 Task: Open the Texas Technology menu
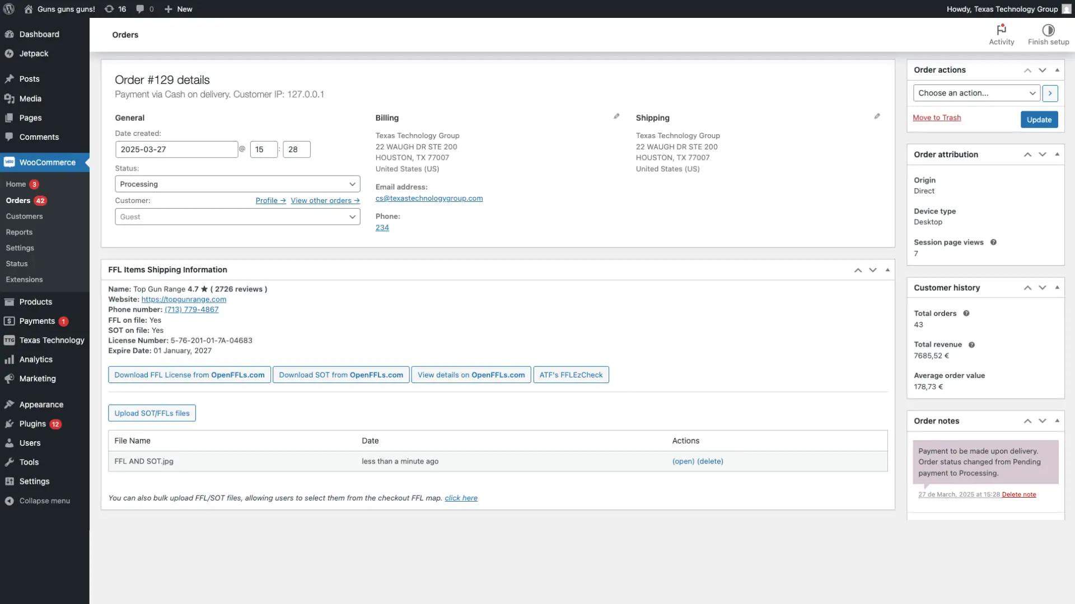point(52,341)
